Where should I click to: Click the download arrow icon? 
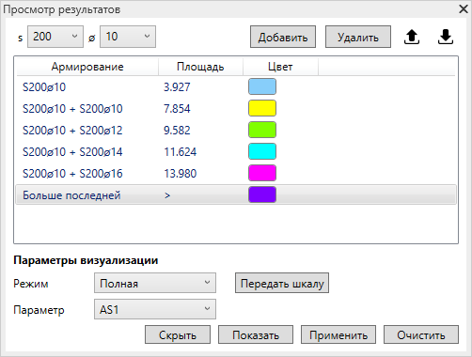point(446,37)
